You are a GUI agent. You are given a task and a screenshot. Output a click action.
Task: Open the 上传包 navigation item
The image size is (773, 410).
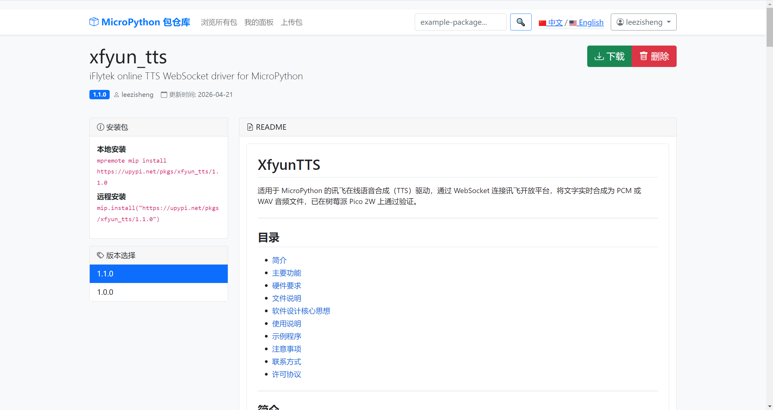click(x=291, y=22)
